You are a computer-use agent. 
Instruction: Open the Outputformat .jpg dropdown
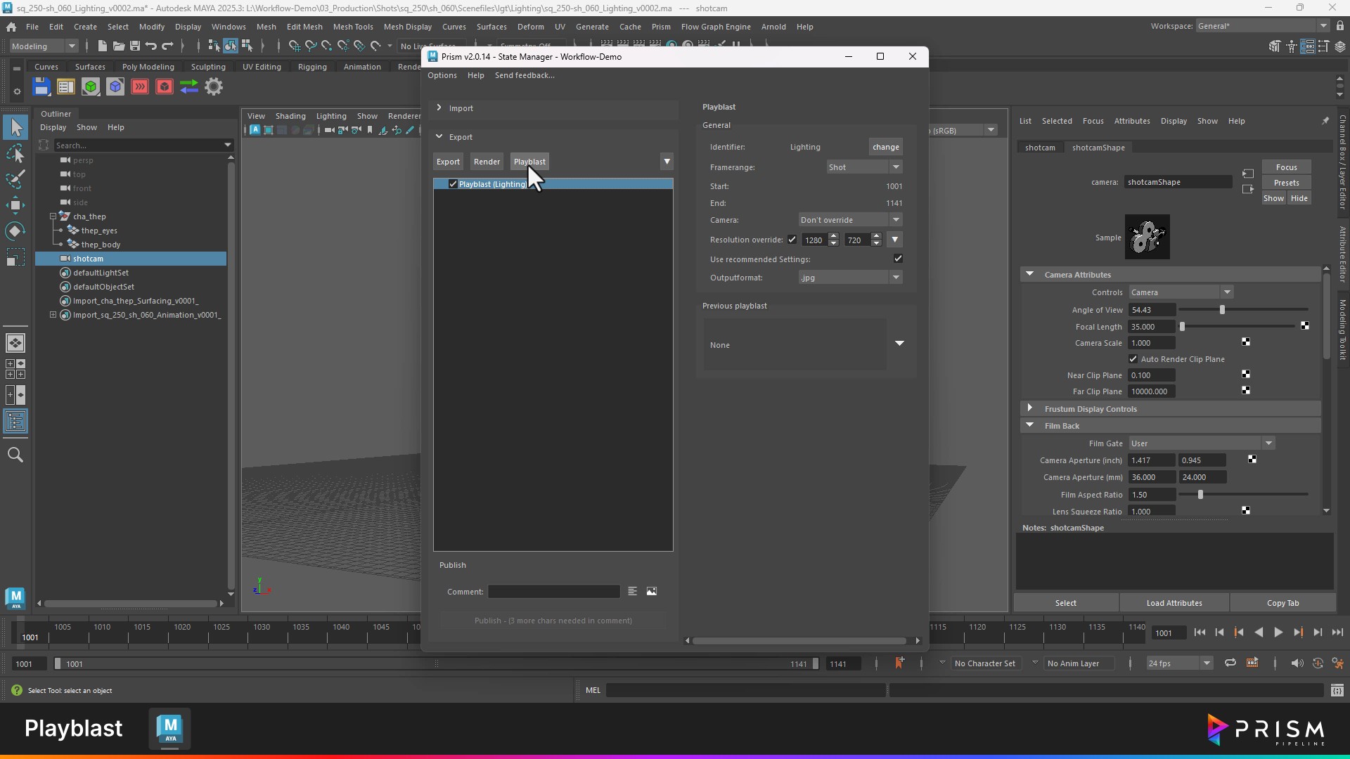(x=850, y=278)
